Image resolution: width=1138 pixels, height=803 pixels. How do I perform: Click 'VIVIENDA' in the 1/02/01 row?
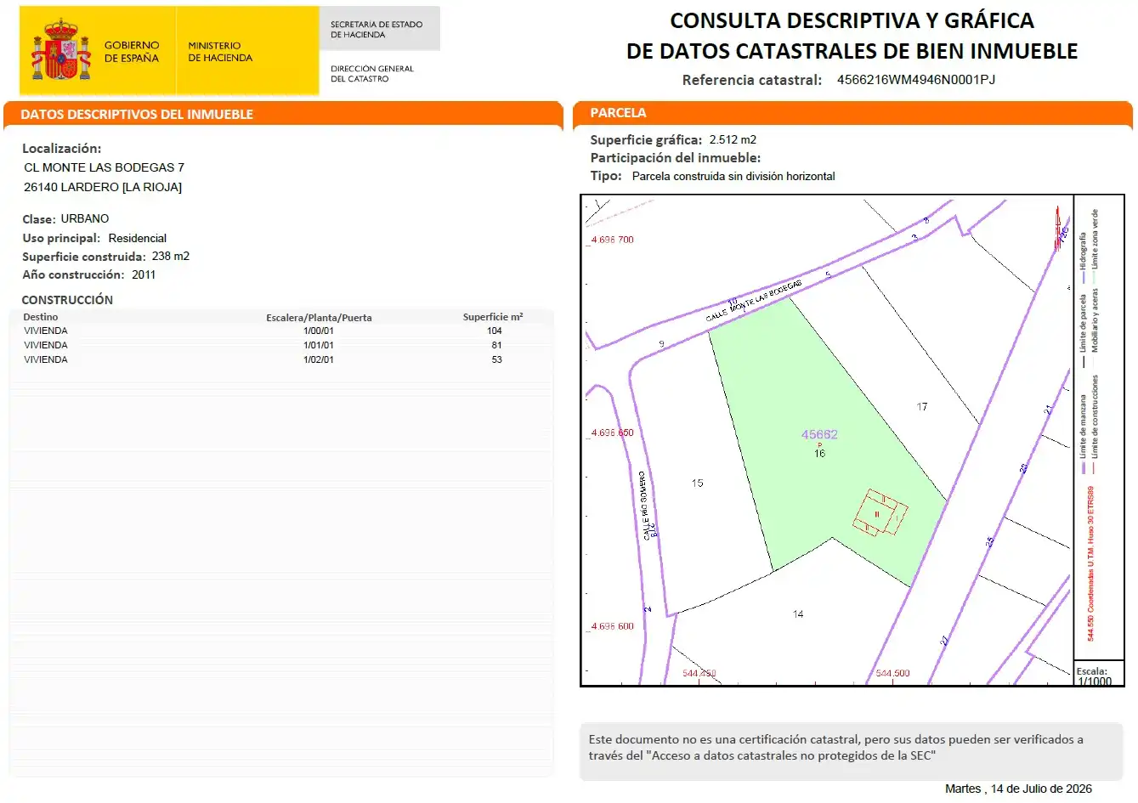pos(46,359)
